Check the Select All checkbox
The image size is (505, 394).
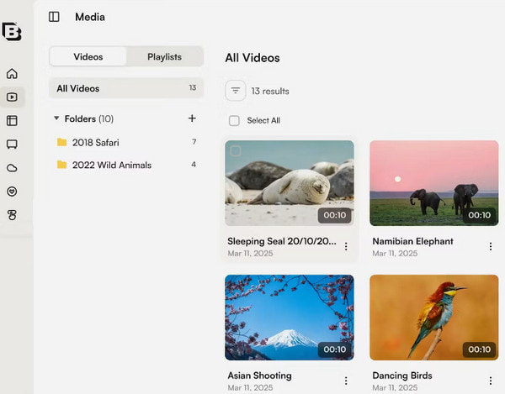pyautogui.click(x=234, y=121)
